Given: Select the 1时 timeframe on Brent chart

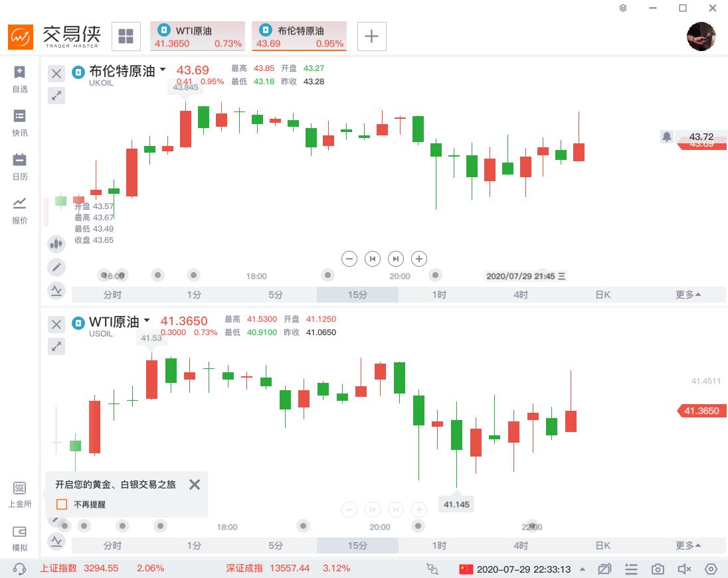Looking at the screenshot, I should pos(439,295).
